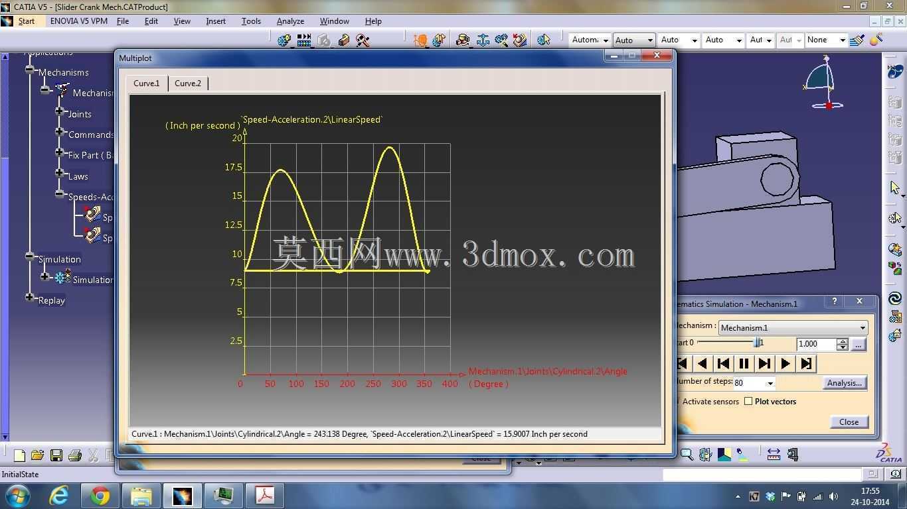Image resolution: width=907 pixels, height=509 pixels.
Task: Click Close in Kinematics Simulation dialog
Action: (849, 422)
